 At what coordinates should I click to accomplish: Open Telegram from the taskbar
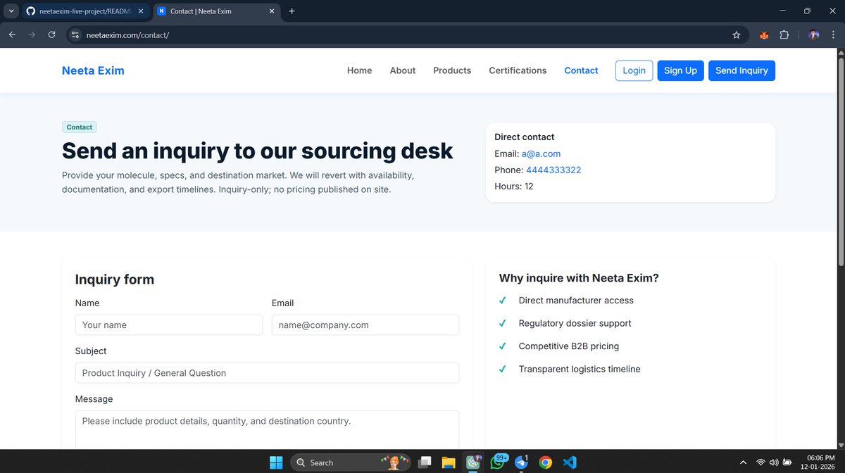pyautogui.click(x=523, y=462)
